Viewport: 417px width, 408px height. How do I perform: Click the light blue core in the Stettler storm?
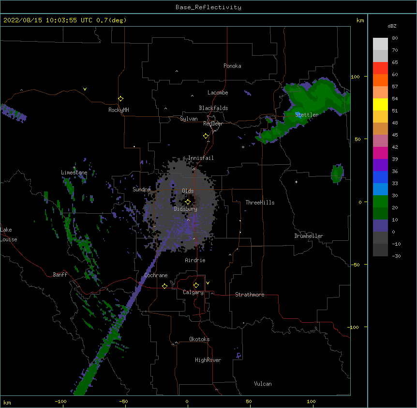tap(298, 115)
